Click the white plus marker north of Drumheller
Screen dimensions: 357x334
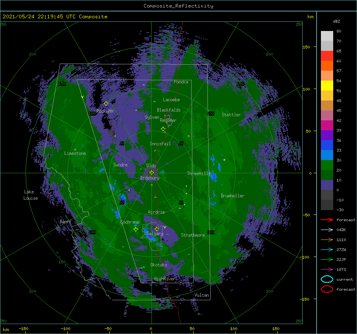[x=224, y=160]
